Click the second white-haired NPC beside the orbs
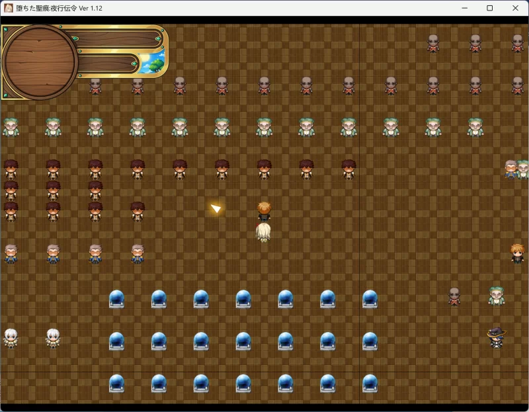 click(x=53, y=338)
